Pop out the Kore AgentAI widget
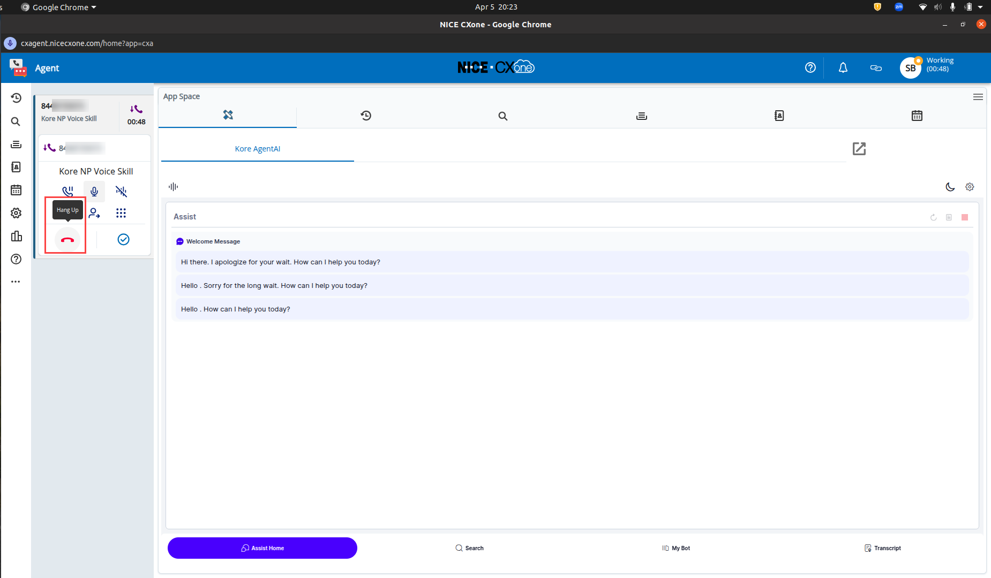 pos(859,149)
